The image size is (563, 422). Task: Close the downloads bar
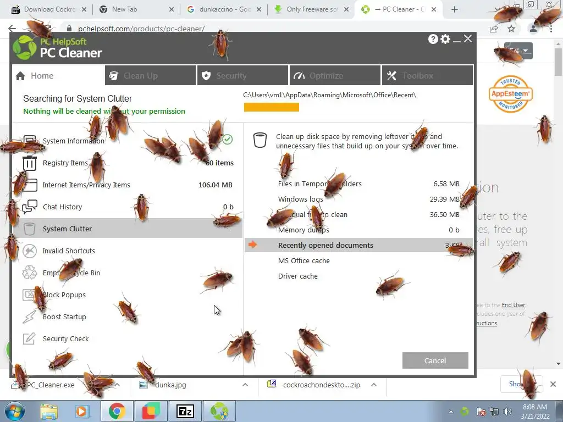coord(553,384)
